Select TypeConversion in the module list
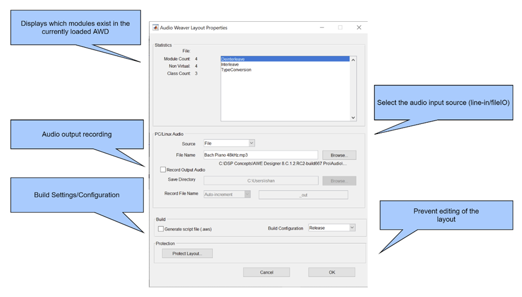522x297 pixels. pyautogui.click(x=236, y=70)
